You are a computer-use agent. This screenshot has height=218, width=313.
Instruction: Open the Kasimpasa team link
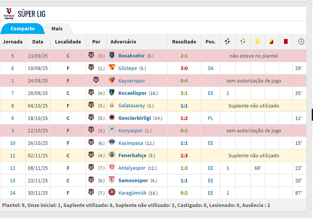[131, 143]
